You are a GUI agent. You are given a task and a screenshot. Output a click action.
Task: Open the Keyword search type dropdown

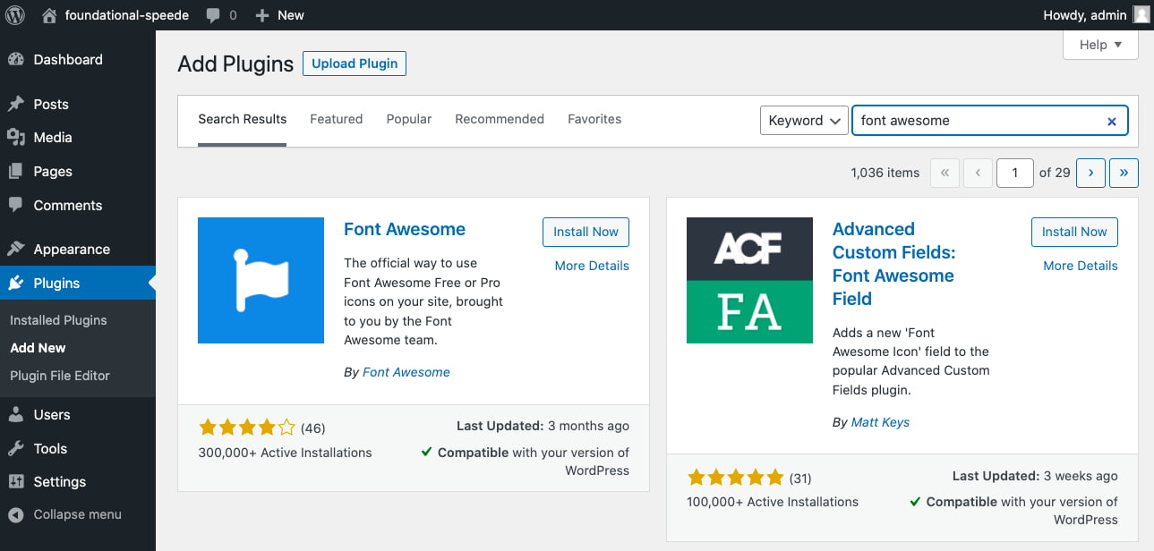[x=804, y=121]
